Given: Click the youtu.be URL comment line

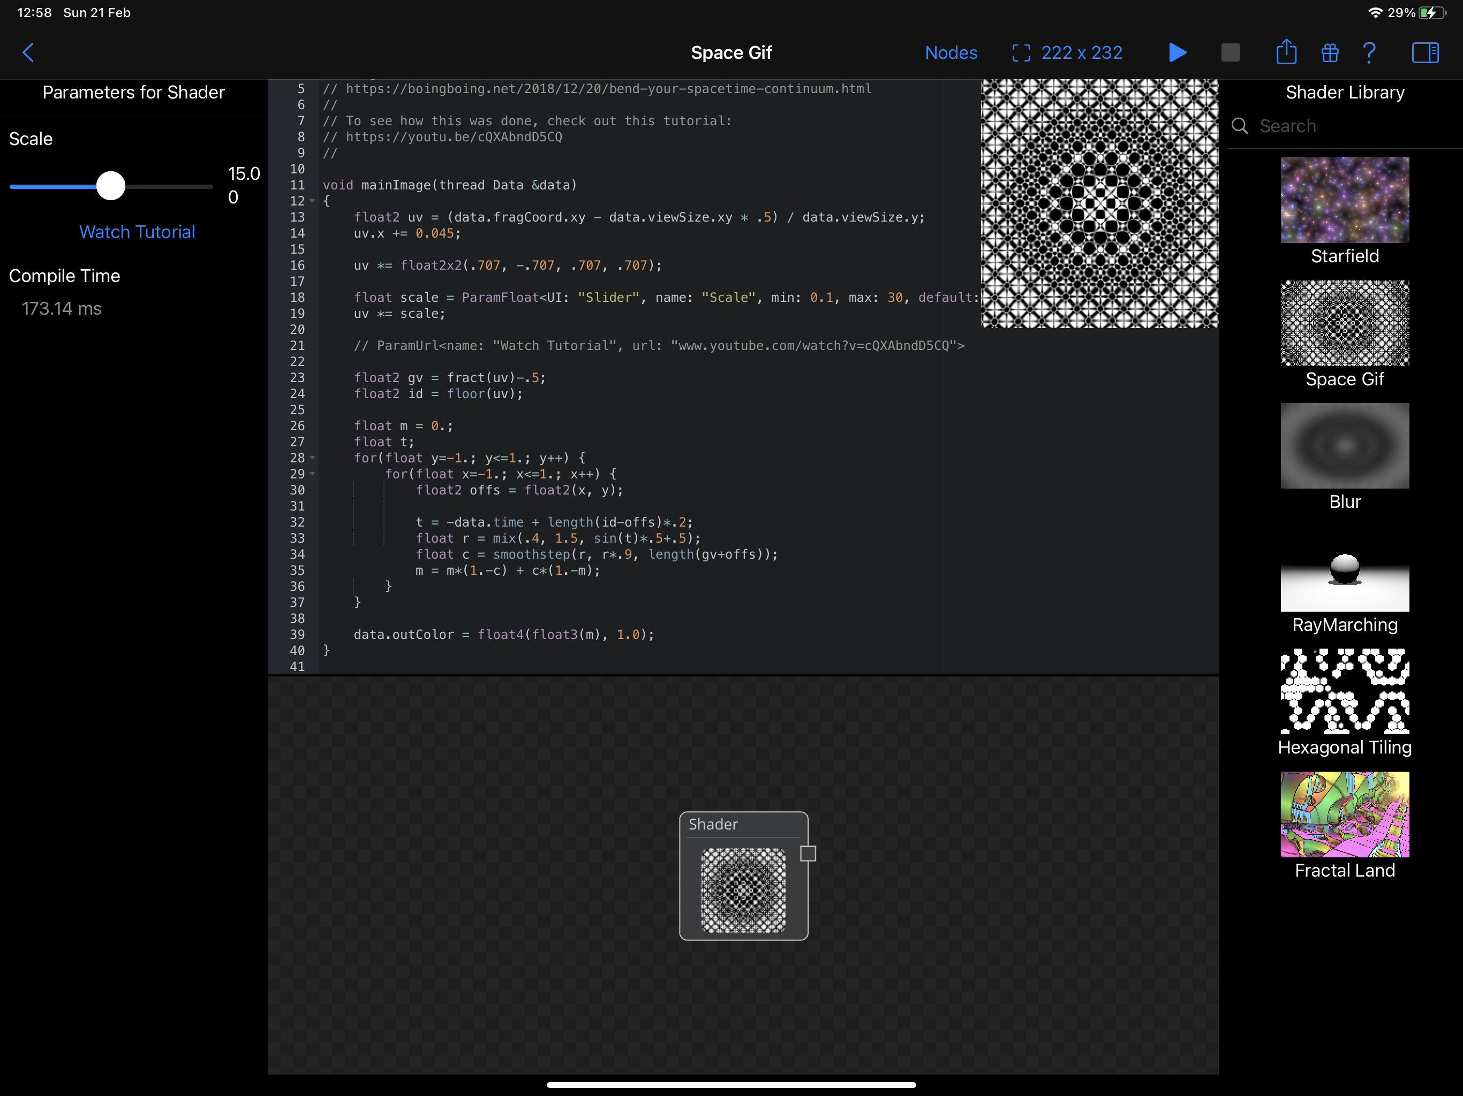Looking at the screenshot, I should click(x=442, y=137).
